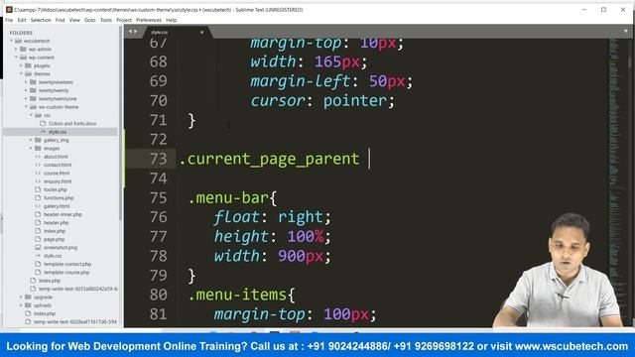Open the Selection menu
The height and width of the screenshot is (357, 635).
(41, 20)
